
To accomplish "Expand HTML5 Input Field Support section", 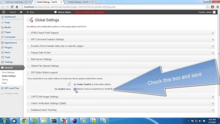I will pos(121,33).
